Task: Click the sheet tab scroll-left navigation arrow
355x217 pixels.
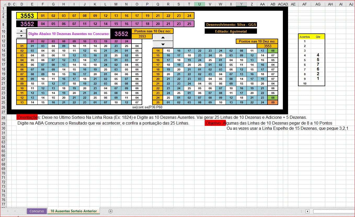Action: pos(8,211)
